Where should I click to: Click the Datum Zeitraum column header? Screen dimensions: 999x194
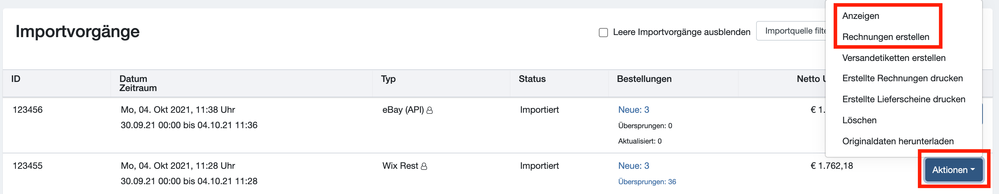pyautogui.click(x=138, y=83)
